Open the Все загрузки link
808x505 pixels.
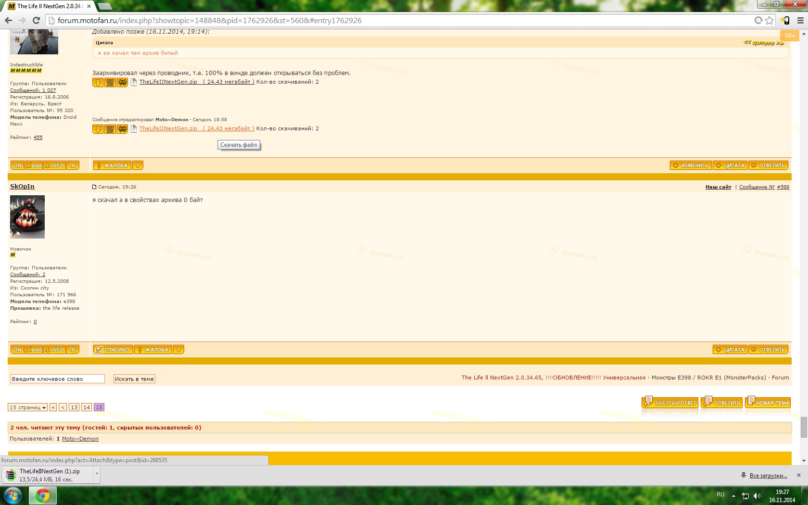[x=769, y=476]
